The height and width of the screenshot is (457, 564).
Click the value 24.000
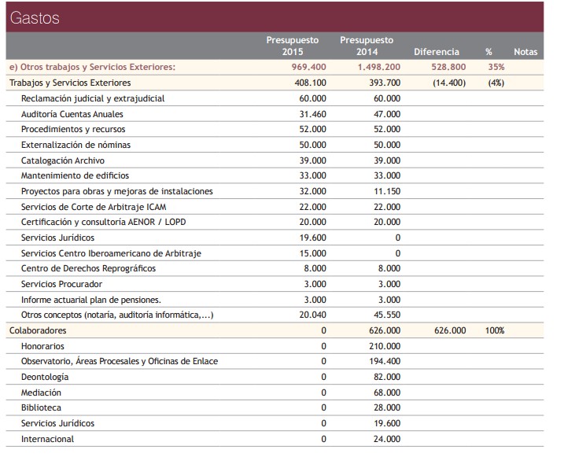[x=387, y=439]
